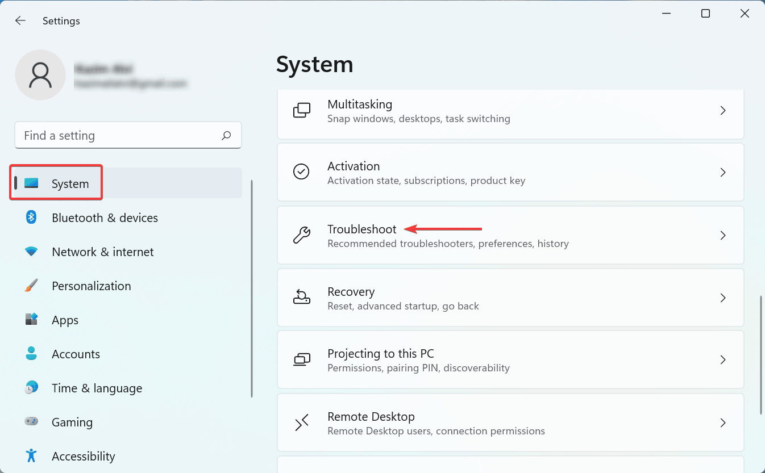Viewport: 765px width, 473px height.
Task: Click 'Permissions, pairing PIN, discoverability' text
Action: click(x=418, y=368)
